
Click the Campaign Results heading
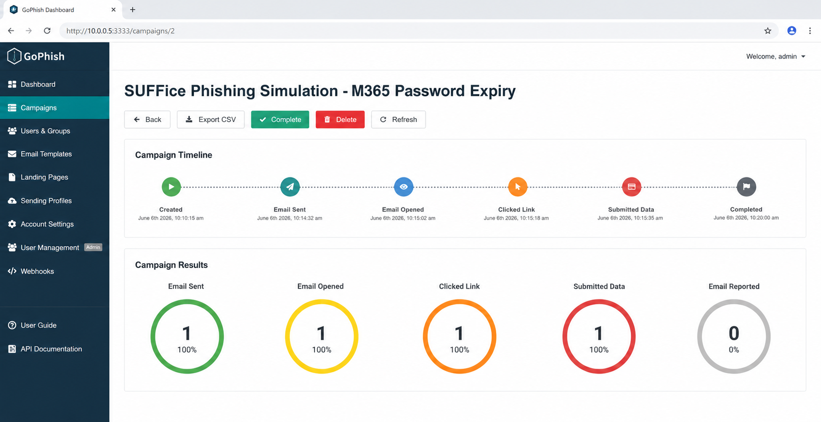pyautogui.click(x=171, y=265)
